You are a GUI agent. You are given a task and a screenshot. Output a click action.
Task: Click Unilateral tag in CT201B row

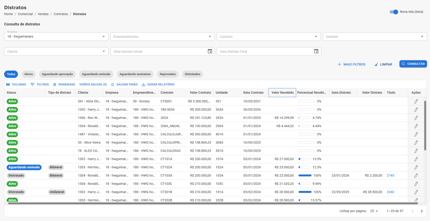[57, 192]
